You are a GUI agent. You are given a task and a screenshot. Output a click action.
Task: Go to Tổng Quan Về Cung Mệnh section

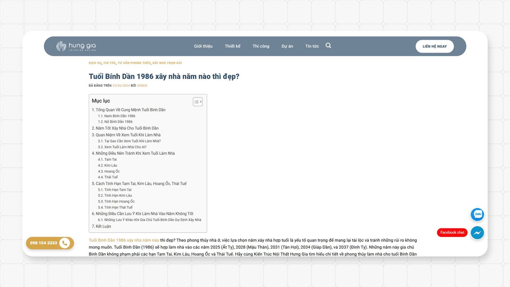[129, 110]
